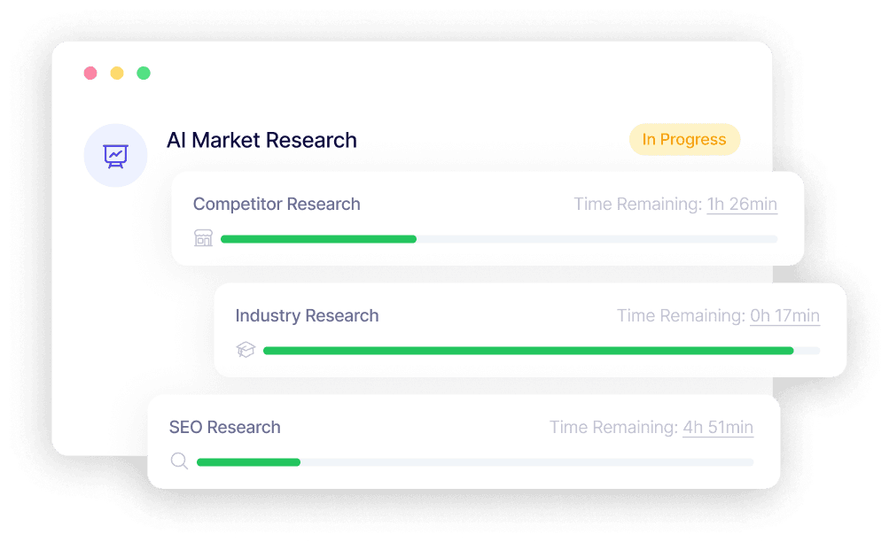Viewport: 889px width, 542px height.
Task: Open the 4h 51min time remaining link
Action: pyautogui.click(x=718, y=427)
